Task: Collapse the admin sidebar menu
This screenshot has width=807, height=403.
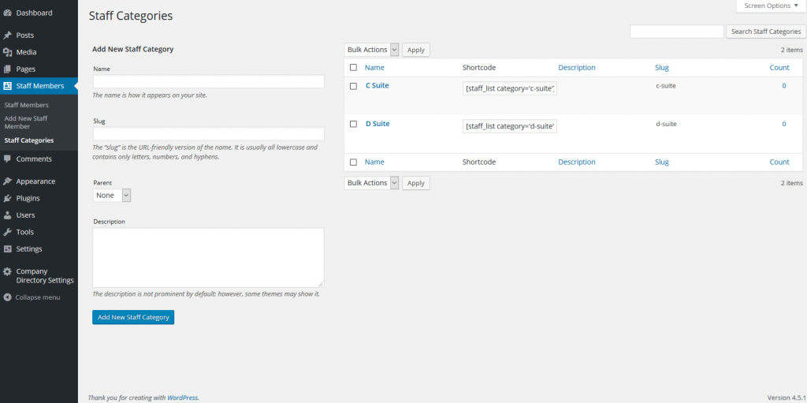Action: tap(32, 297)
